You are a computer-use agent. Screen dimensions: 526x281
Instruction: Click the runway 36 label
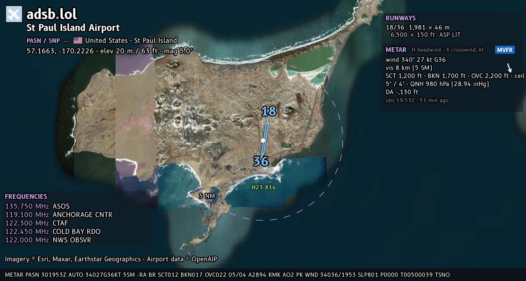click(x=261, y=161)
